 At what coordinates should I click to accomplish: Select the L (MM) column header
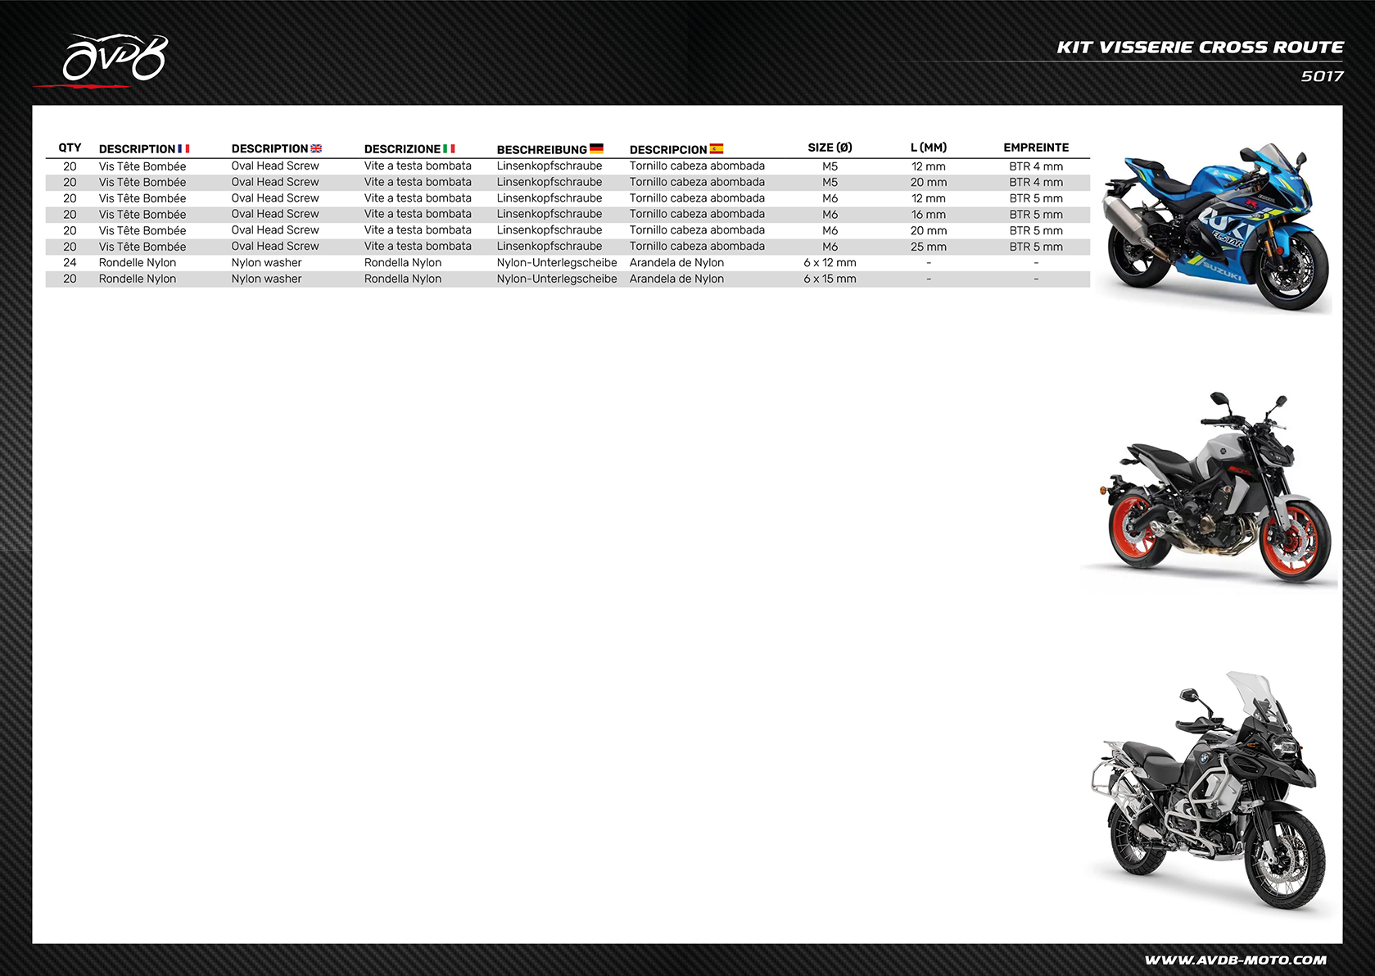coord(929,148)
